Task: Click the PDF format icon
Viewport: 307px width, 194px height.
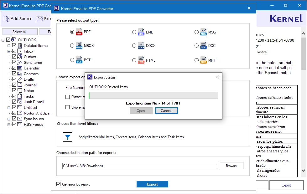Action: click(x=79, y=32)
